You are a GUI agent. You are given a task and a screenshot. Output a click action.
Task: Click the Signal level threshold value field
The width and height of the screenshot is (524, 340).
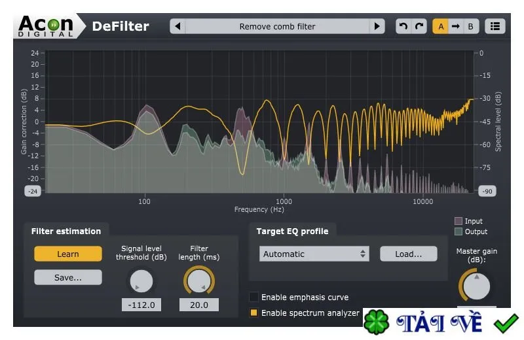click(x=141, y=305)
